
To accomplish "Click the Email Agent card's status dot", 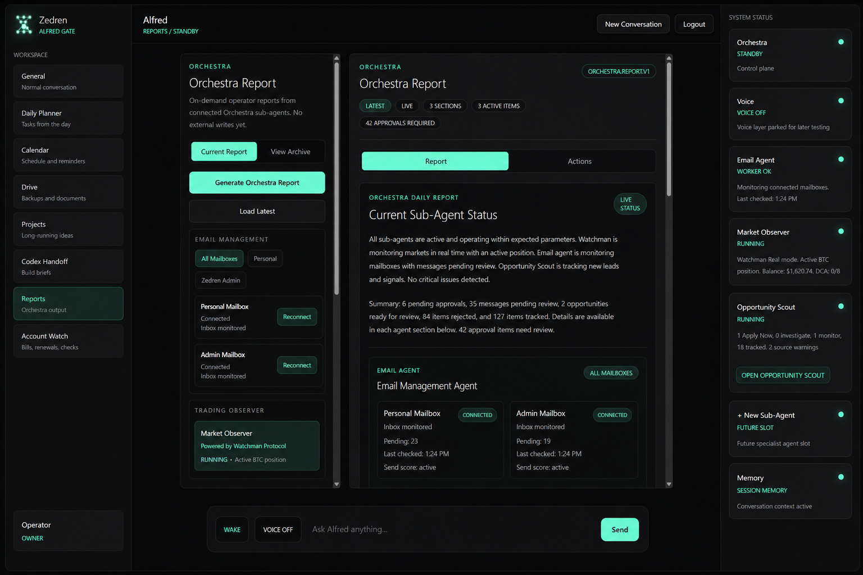I will coord(841,159).
